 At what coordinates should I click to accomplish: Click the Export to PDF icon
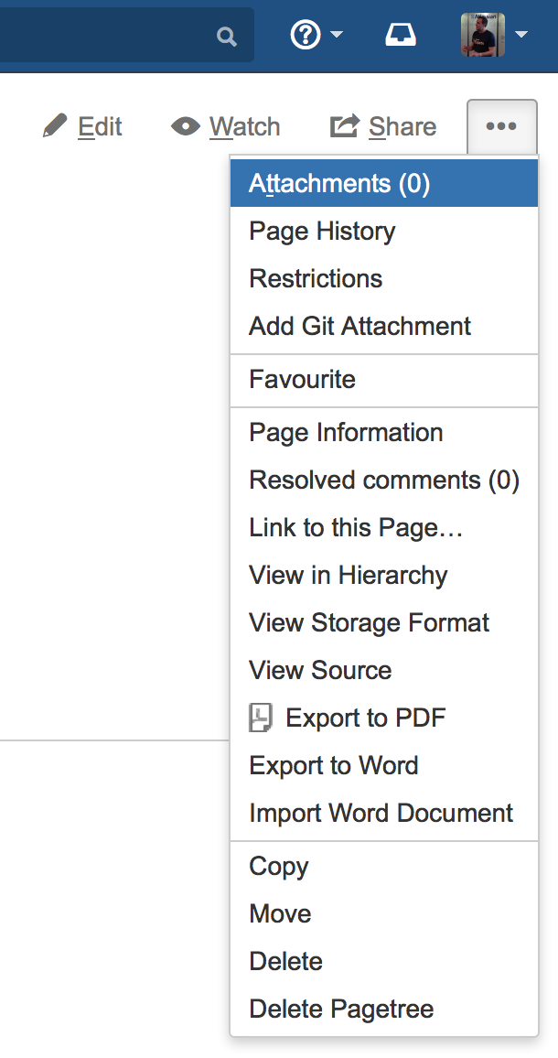pyautogui.click(x=261, y=718)
